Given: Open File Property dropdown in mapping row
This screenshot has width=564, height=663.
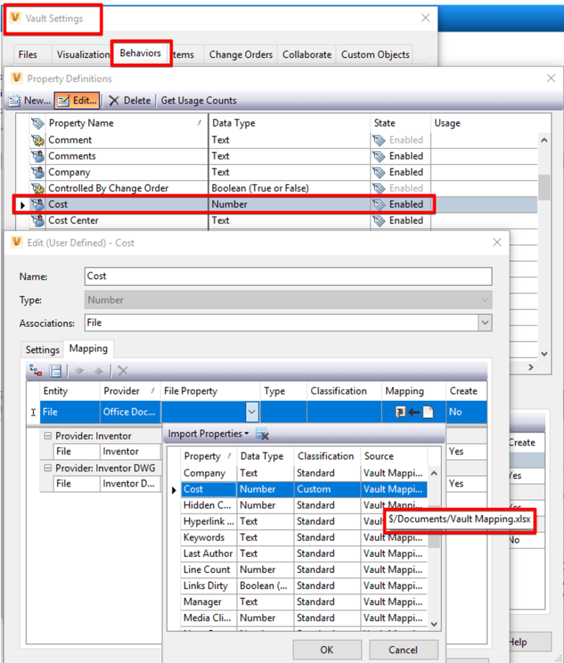Looking at the screenshot, I should tap(252, 412).
